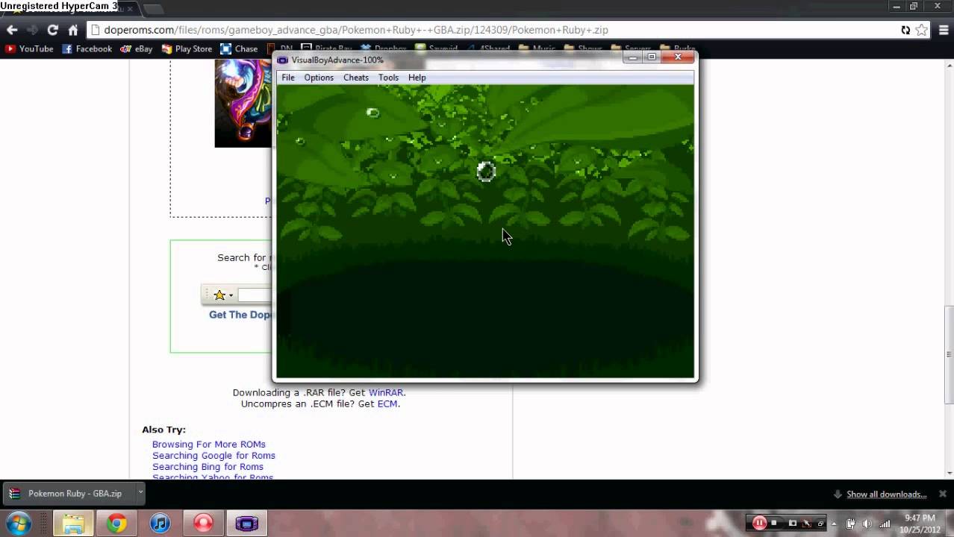The height and width of the screenshot is (537, 954).
Task: Open the Facebook bookmark
Action: (87, 48)
